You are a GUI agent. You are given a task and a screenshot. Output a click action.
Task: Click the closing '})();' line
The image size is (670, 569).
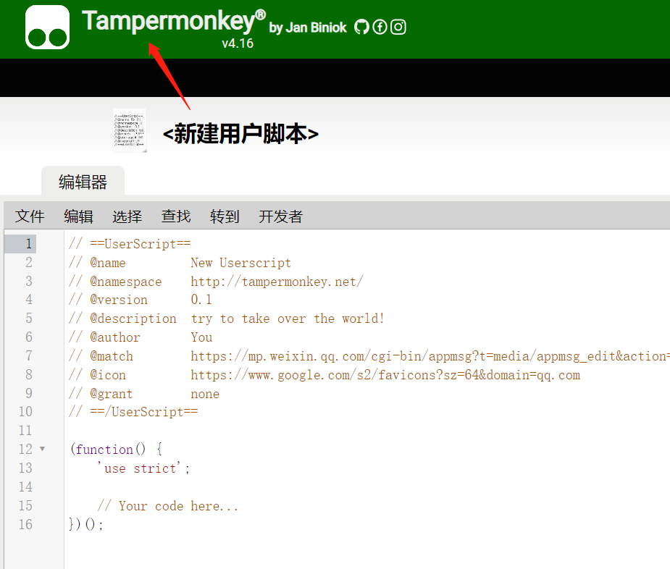click(86, 524)
